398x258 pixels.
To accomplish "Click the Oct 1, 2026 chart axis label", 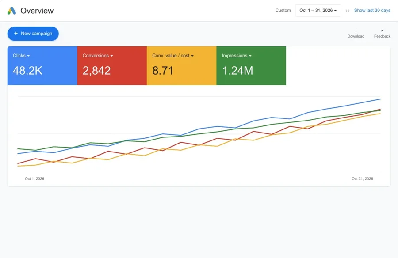I will coord(34,178).
